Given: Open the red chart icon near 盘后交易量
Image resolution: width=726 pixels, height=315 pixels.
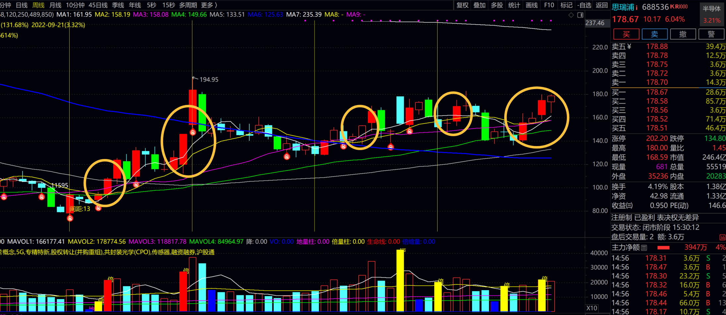Looking at the screenshot, I should [x=722, y=237].
